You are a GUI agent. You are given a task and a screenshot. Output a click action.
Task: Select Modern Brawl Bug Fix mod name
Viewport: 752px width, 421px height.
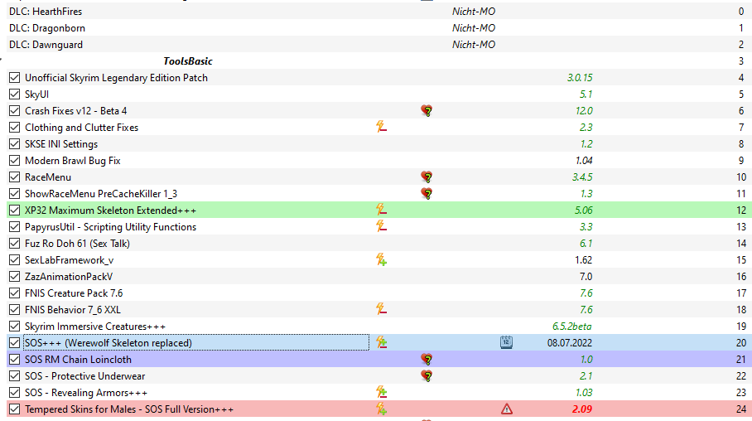pos(72,160)
